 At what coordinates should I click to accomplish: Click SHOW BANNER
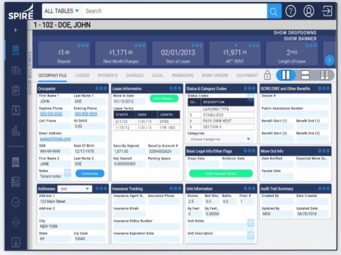coord(300,39)
